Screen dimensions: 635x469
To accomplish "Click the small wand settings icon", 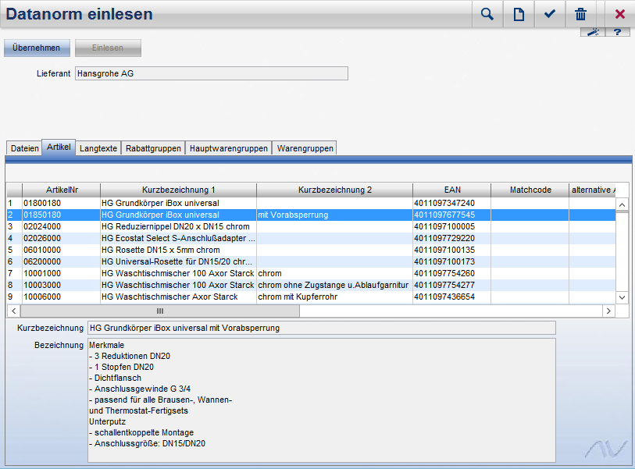I will (x=593, y=32).
